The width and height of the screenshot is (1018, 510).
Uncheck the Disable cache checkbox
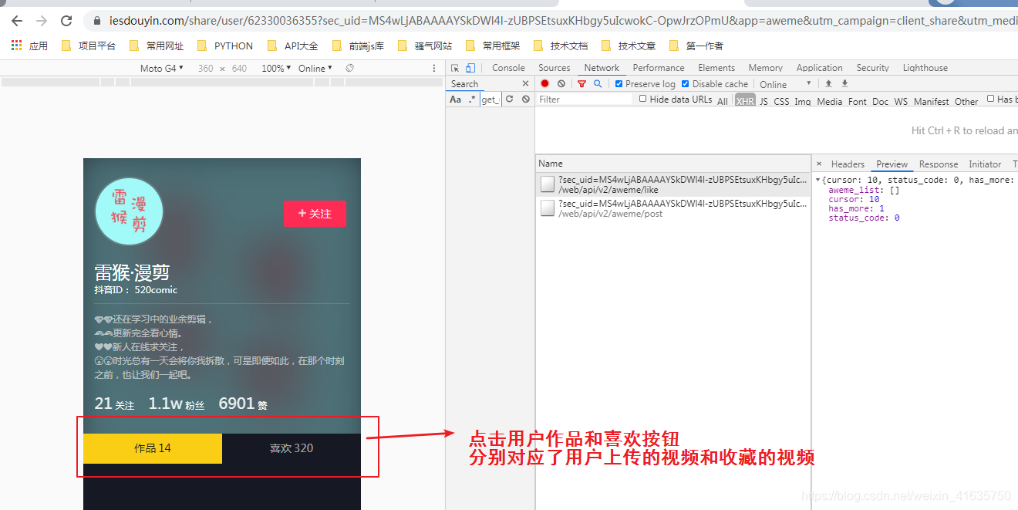685,83
